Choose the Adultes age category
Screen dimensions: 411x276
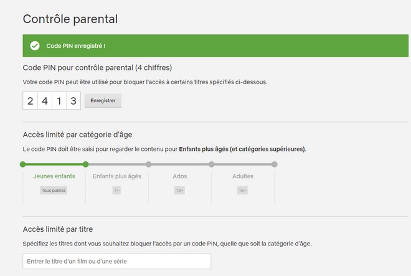tap(243, 176)
